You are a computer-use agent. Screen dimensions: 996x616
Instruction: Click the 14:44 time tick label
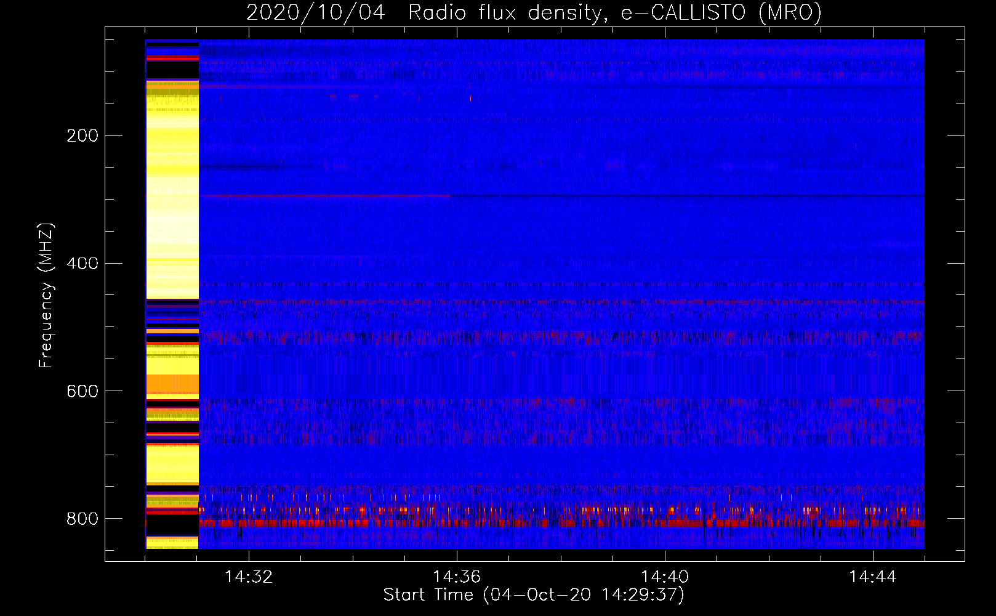tap(873, 577)
